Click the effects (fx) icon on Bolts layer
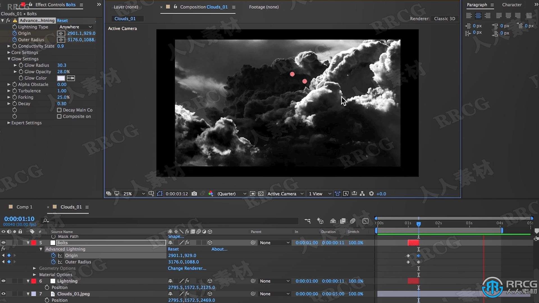 (x=187, y=242)
